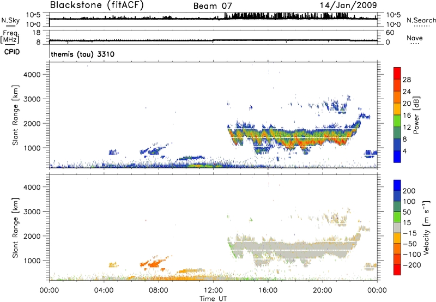Click the "24" tick on Power colorbar
436x302 pixels.
407,92
